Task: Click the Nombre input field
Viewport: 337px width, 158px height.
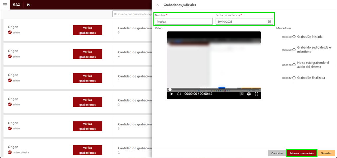Action: [183, 21]
